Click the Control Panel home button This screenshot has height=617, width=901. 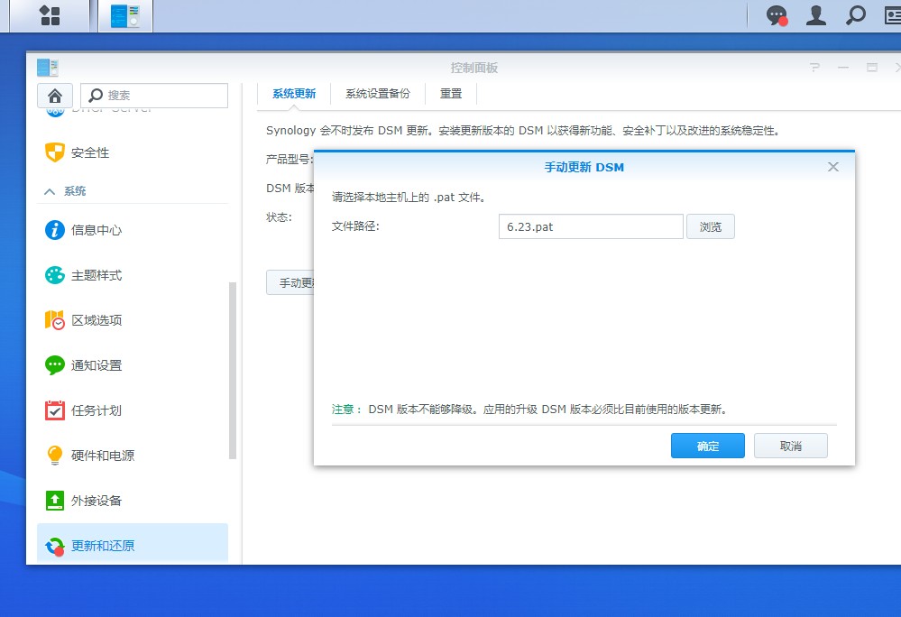pyautogui.click(x=54, y=96)
